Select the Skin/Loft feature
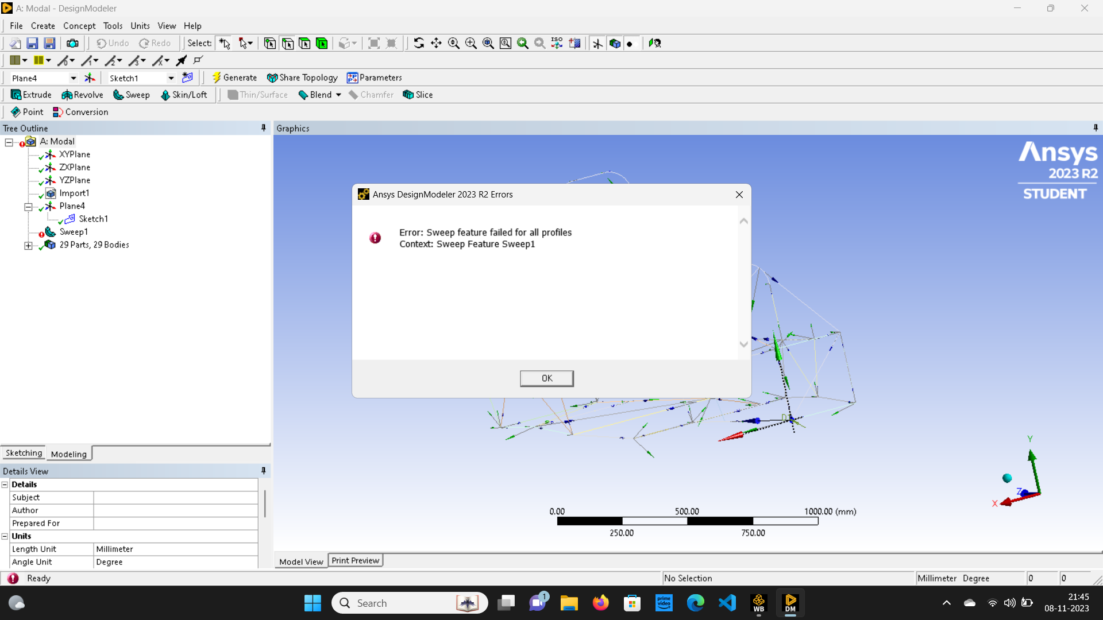 pos(184,95)
